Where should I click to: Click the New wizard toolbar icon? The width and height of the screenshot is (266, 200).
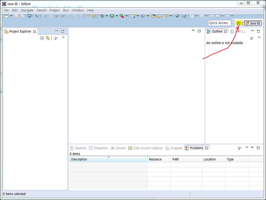pos(7,16)
